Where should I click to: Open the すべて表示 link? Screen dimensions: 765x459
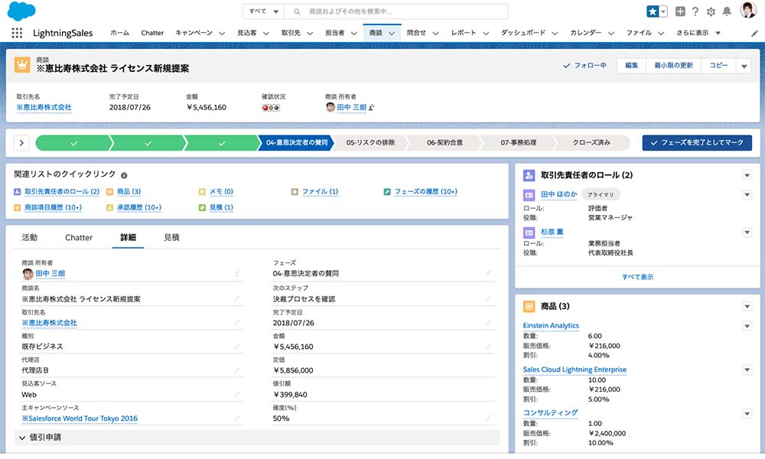tap(637, 277)
